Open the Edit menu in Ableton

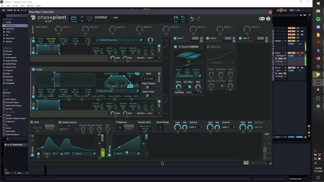point(8,6)
